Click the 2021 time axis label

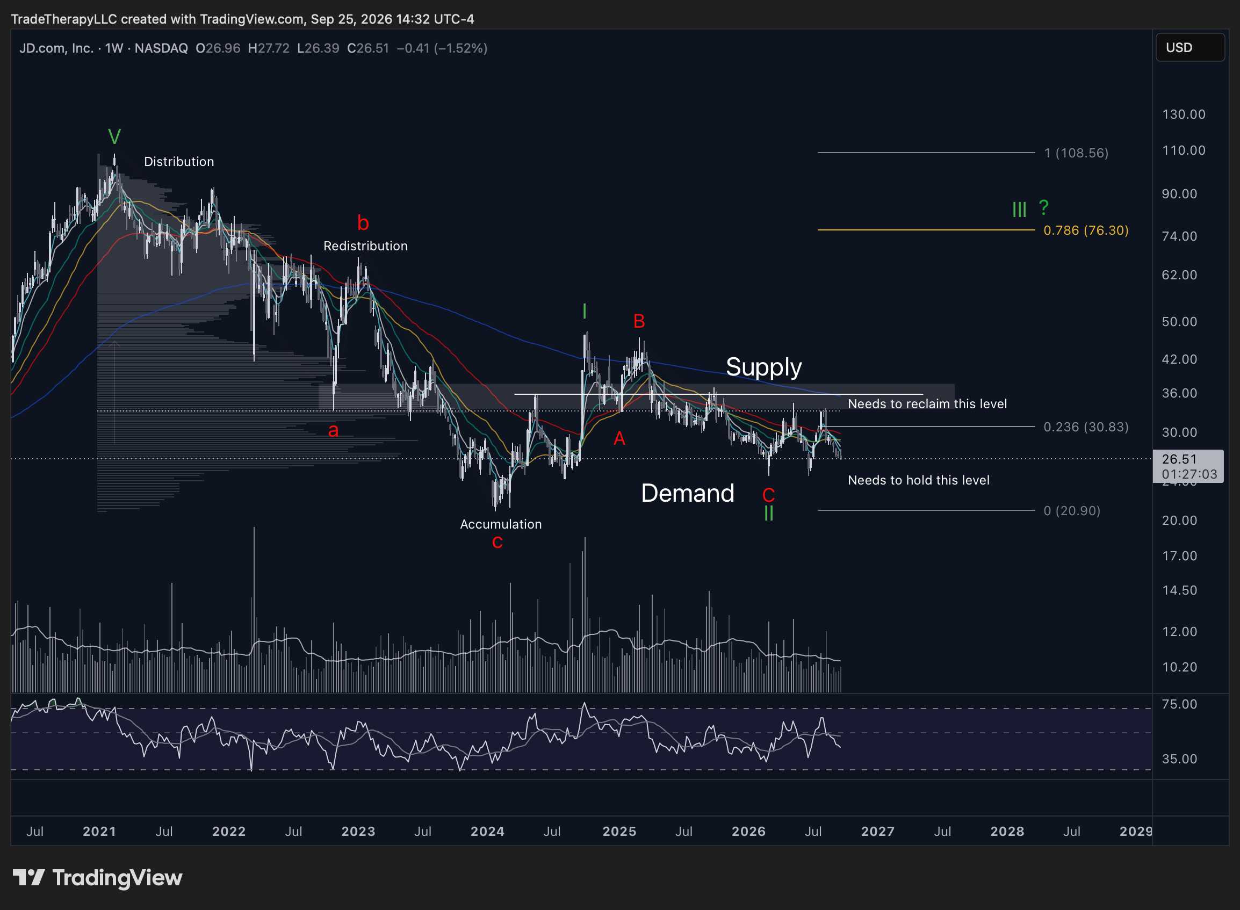coord(99,830)
